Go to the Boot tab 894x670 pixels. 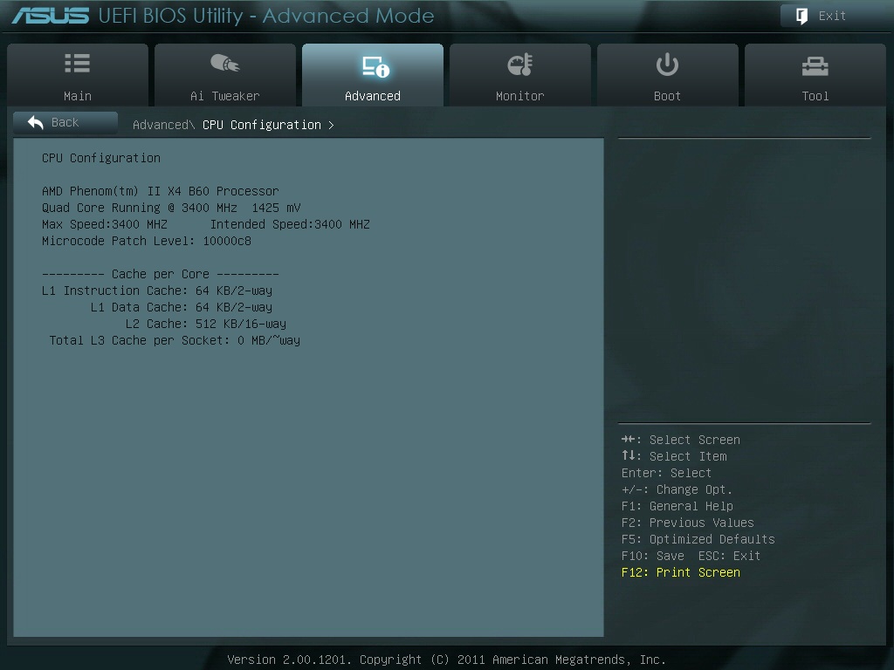[x=668, y=75]
